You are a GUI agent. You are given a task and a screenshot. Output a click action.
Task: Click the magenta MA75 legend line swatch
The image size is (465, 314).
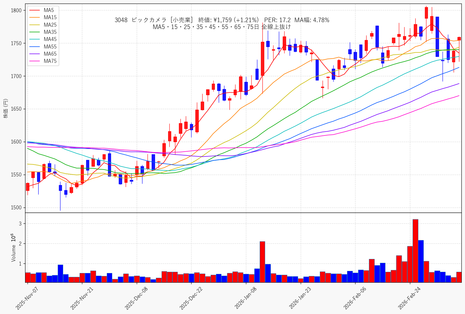click(x=35, y=61)
